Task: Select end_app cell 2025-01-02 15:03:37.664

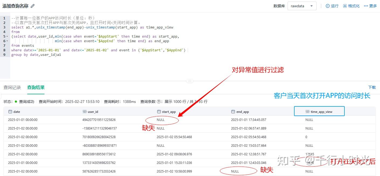Action: [x=248, y=146]
